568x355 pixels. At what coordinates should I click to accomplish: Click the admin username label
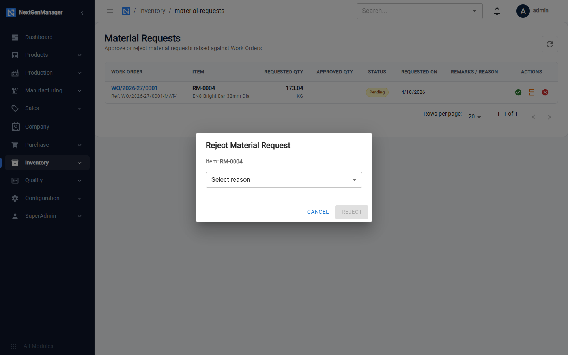pyautogui.click(x=540, y=11)
